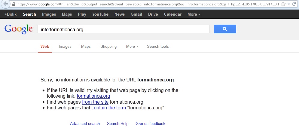Expand the More menu in black bar
Image resolution: width=299 pixels, height=128 pixels.
point(194,14)
